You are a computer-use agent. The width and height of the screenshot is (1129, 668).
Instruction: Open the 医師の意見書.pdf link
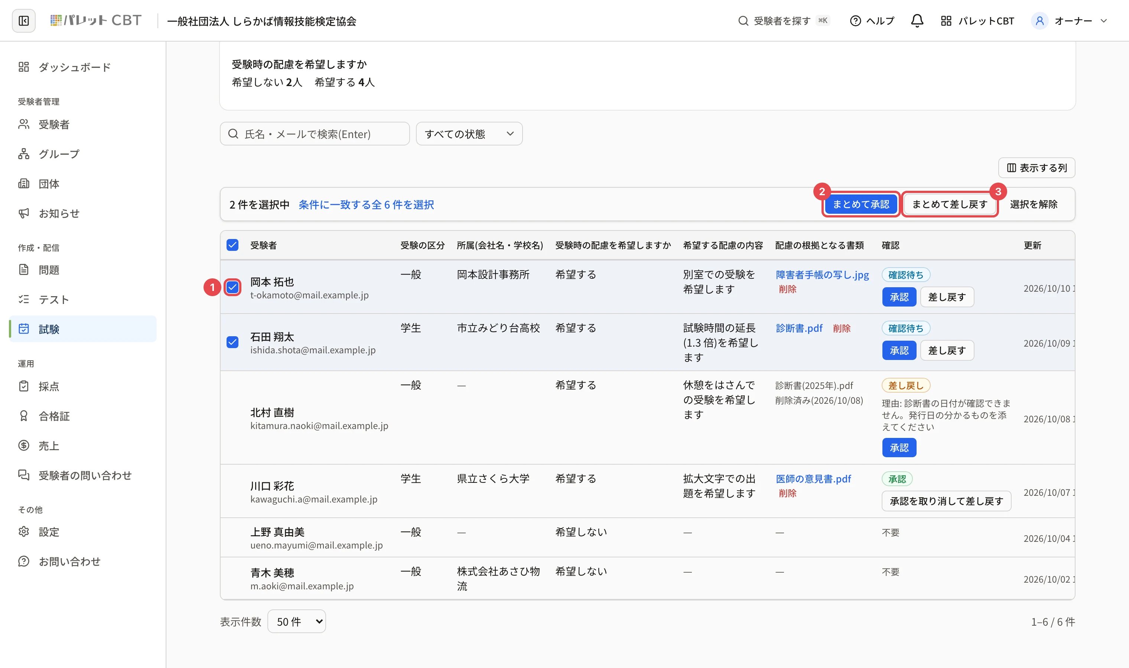(x=813, y=478)
